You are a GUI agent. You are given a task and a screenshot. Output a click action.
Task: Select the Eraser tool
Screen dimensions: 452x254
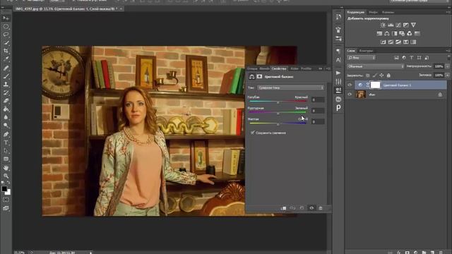pyautogui.click(x=6, y=101)
